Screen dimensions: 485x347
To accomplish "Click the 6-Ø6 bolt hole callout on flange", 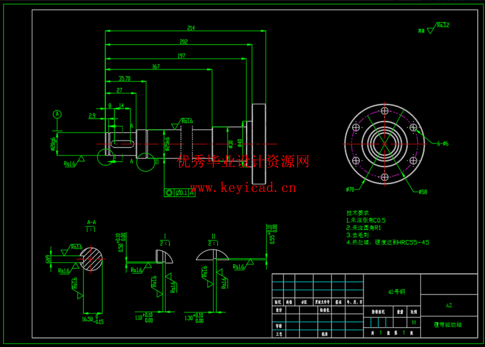I will tap(444, 143).
